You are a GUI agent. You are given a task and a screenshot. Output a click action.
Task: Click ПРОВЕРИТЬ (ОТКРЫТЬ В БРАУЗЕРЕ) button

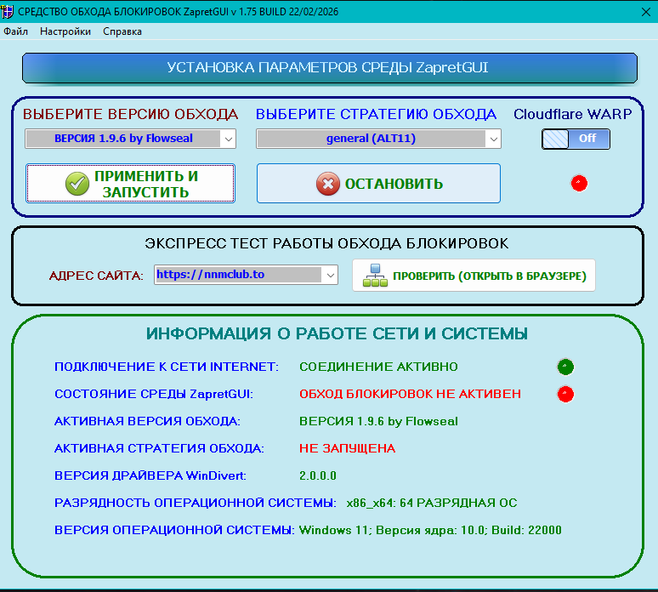(474, 276)
